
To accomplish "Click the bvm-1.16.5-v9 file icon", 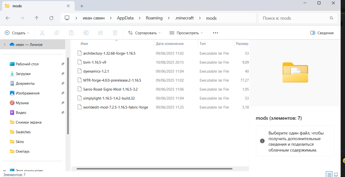I will [79, 62].
